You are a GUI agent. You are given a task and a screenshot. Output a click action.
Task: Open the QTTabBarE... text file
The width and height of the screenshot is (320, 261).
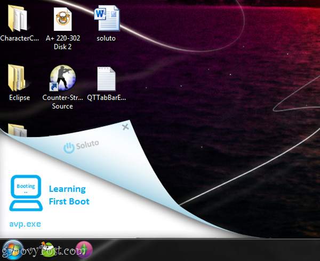click(106, 79)
